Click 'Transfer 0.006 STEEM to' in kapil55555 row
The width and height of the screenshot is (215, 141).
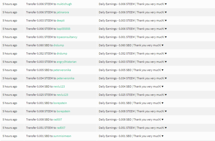tap(41, 29)
